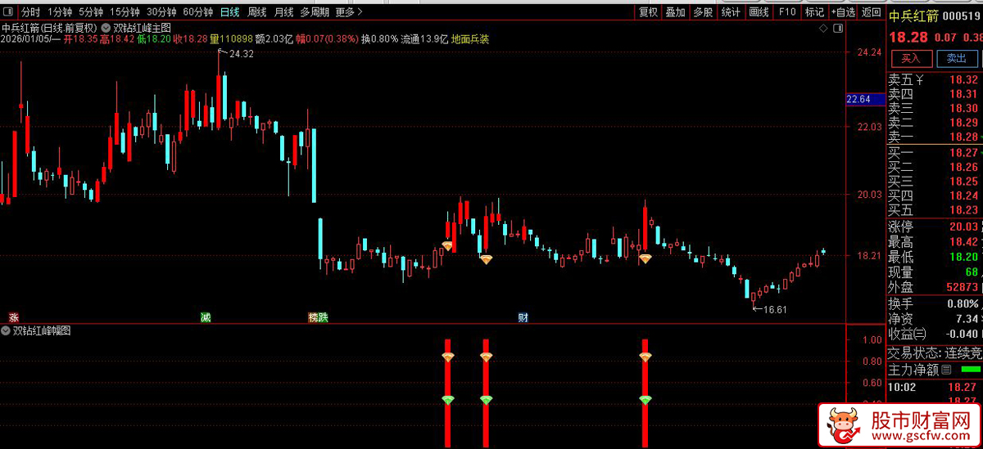
Task: Expand the 双钻红峰幅图 sub-chart arrow icon
Action: point(7,330)
